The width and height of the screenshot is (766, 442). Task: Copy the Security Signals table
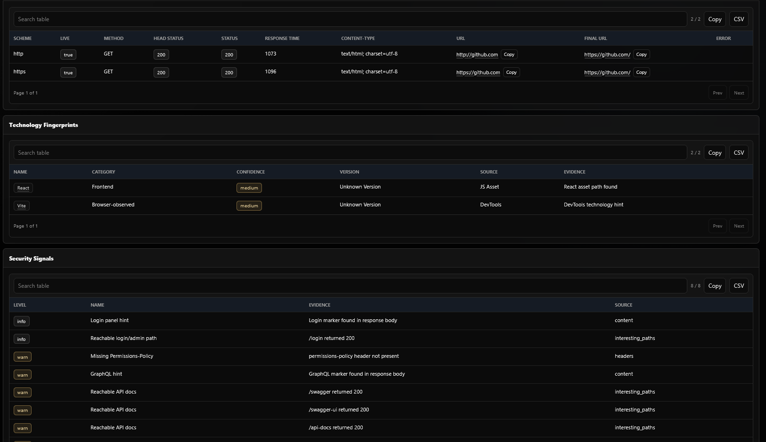[x=715, y=286]
